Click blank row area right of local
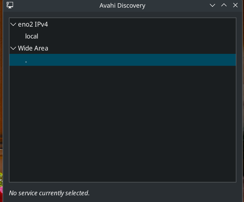This screenshot has width=244, height=202. tap(137, 36)
